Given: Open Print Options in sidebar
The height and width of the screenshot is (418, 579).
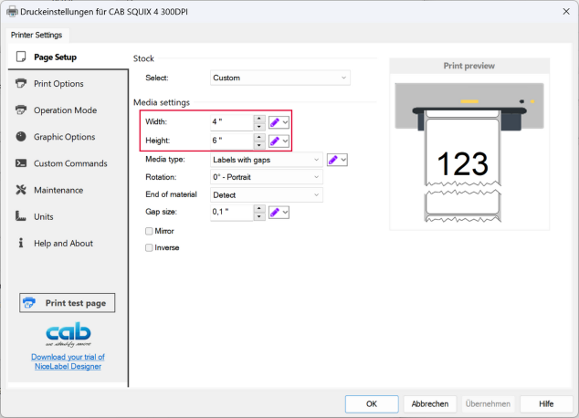Looking at the screenshot, I should 58,84.
